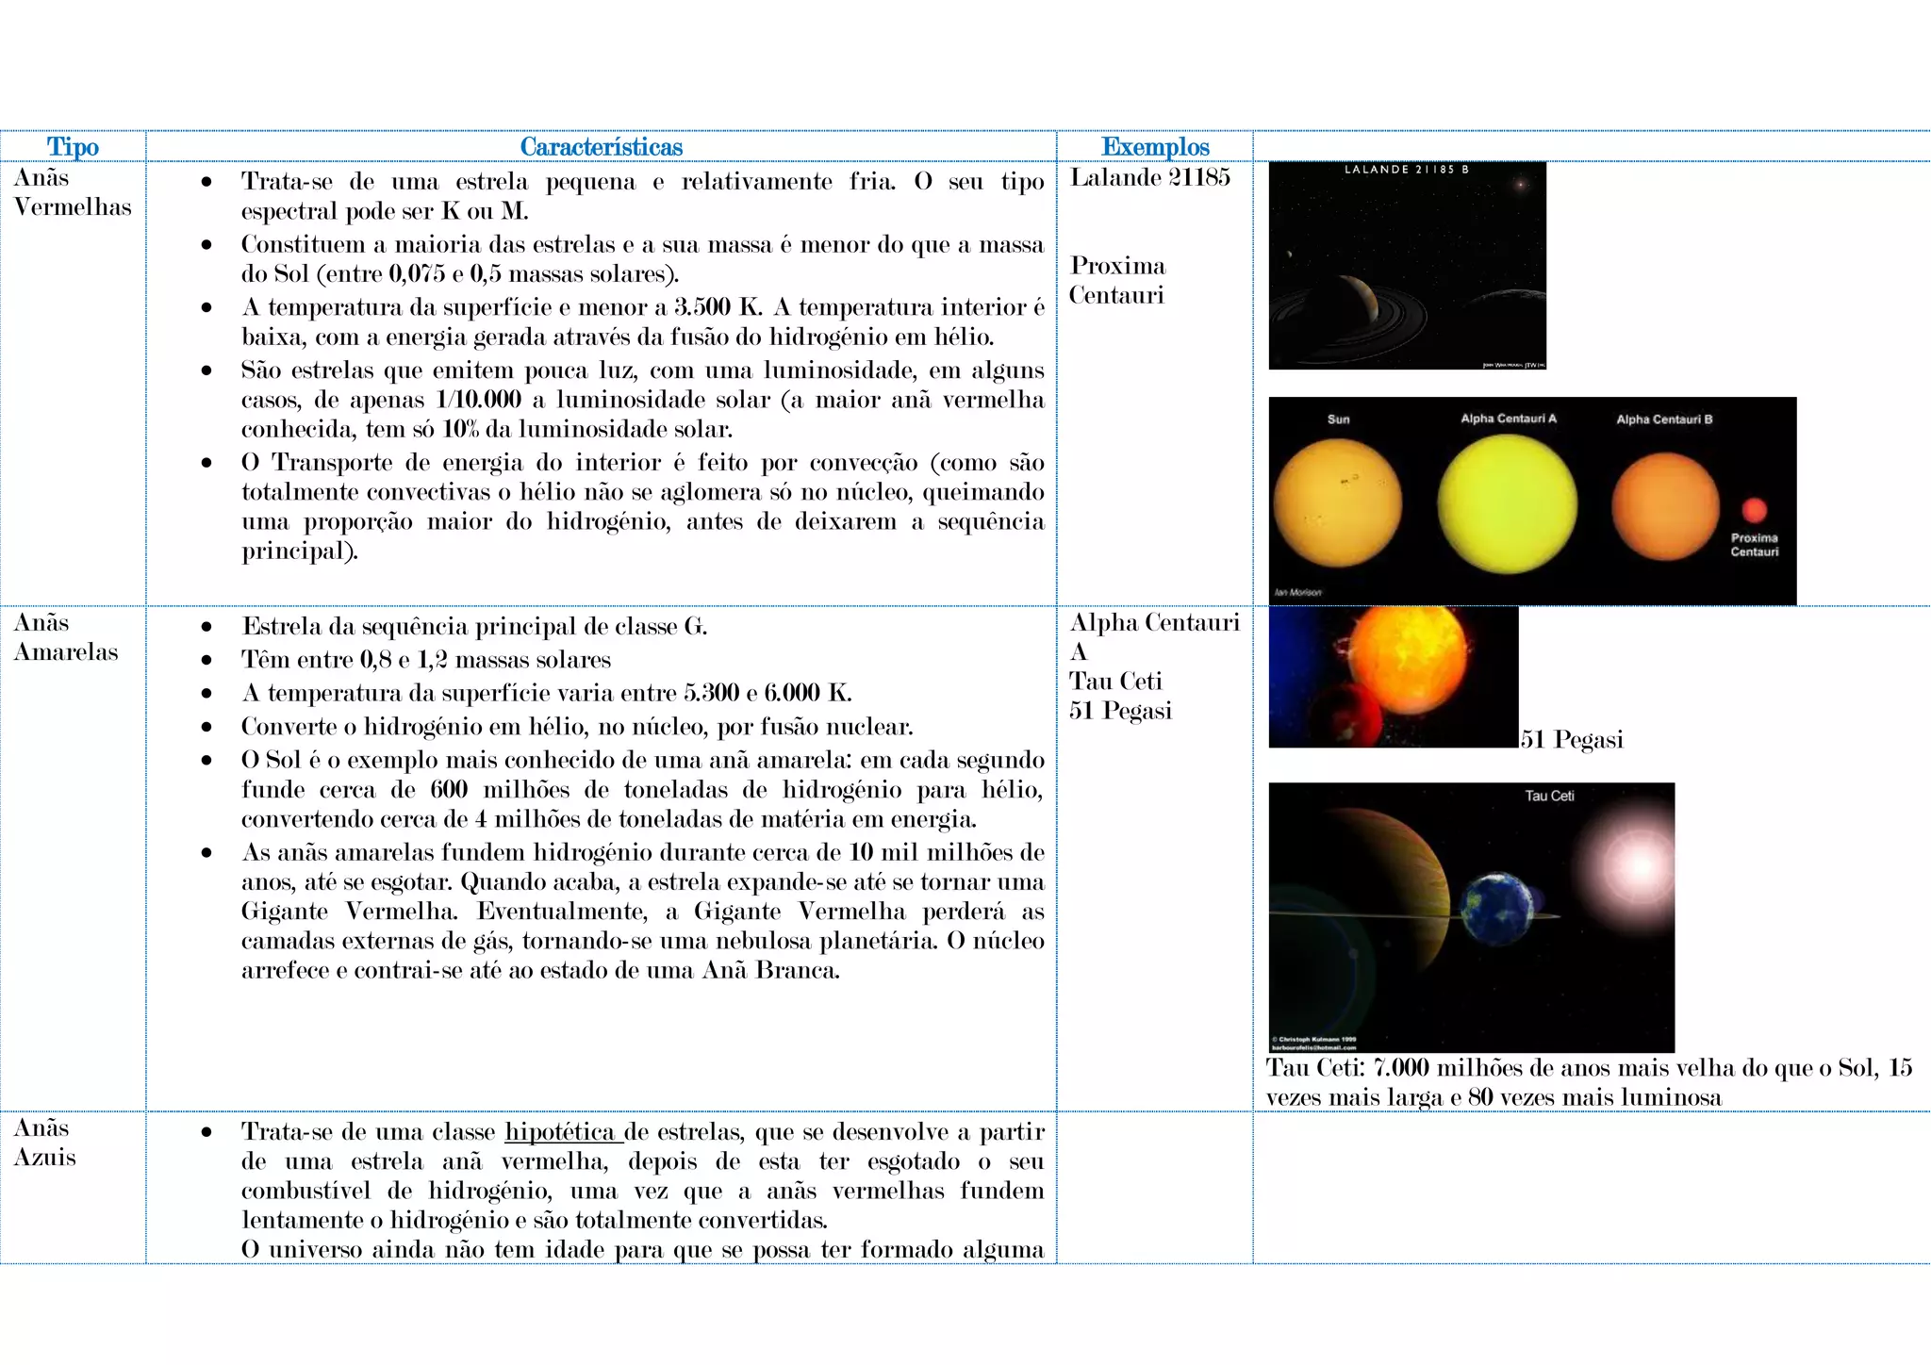Click the Sun and Alpha Centauri comparison image
The width and height of the screenshot is (1931, 1365).
point(1531,501)
